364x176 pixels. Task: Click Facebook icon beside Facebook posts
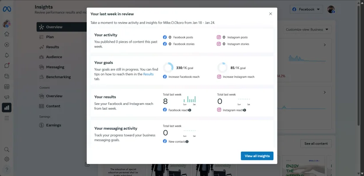click(x=165, y=37)
